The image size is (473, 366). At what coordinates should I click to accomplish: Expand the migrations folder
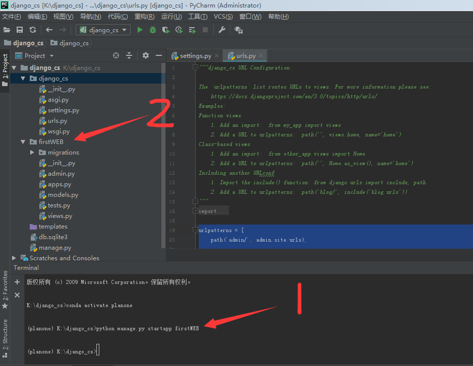[32, 153]
